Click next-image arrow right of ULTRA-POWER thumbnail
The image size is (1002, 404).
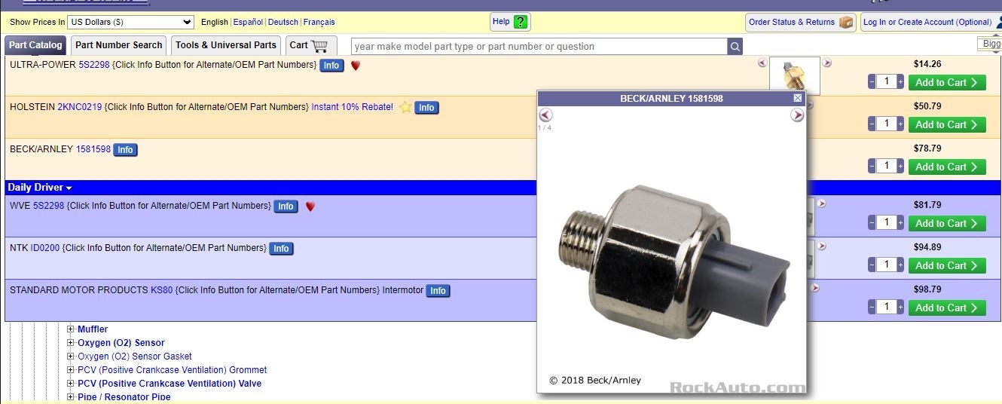(826, 63)
